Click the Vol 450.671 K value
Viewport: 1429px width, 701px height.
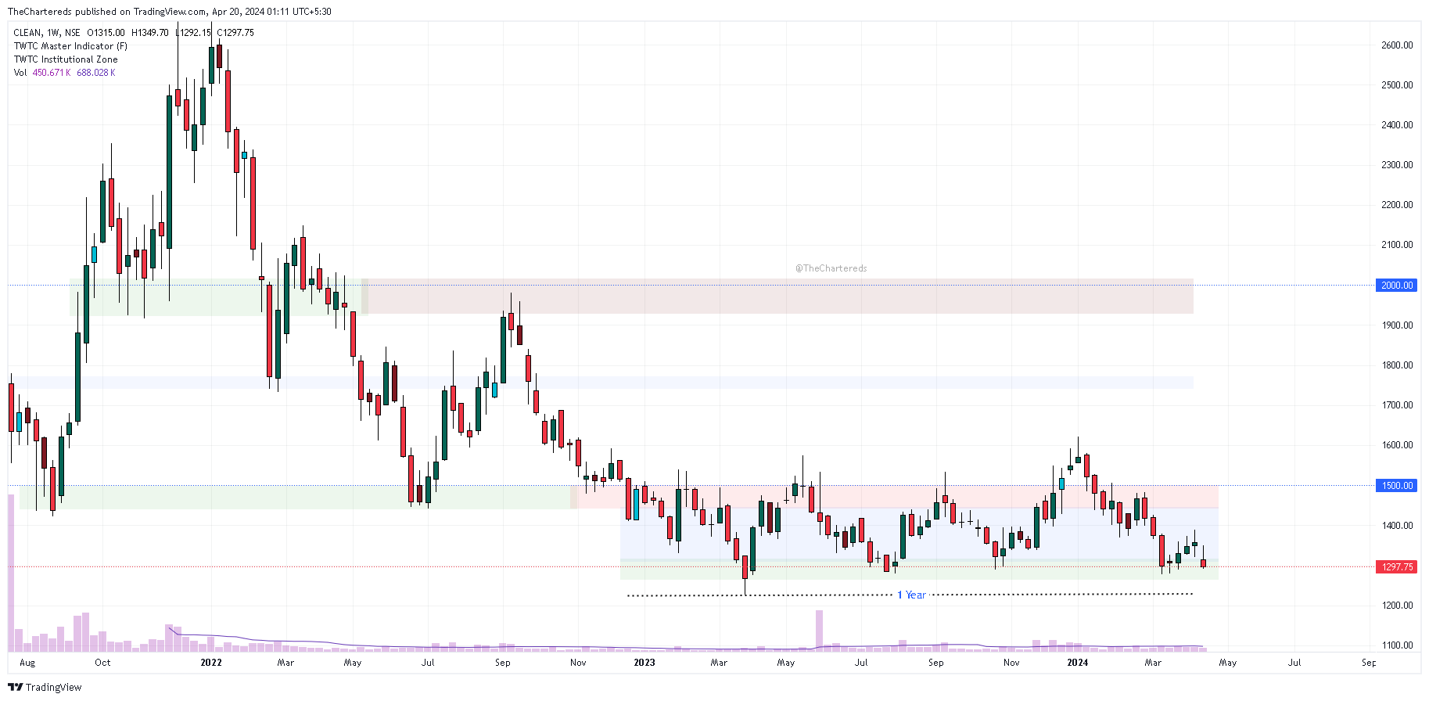pos(52,73)
